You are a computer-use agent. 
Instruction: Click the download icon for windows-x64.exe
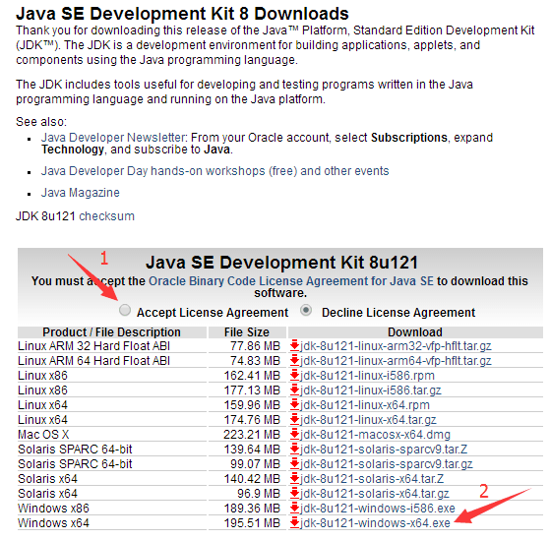coord(294,522)
